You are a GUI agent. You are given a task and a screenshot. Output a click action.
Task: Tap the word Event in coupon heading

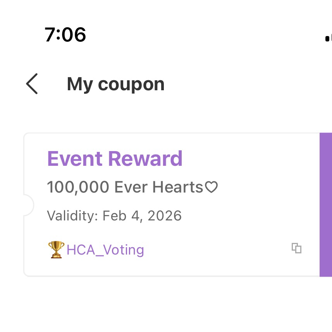(x=75, y=159)
